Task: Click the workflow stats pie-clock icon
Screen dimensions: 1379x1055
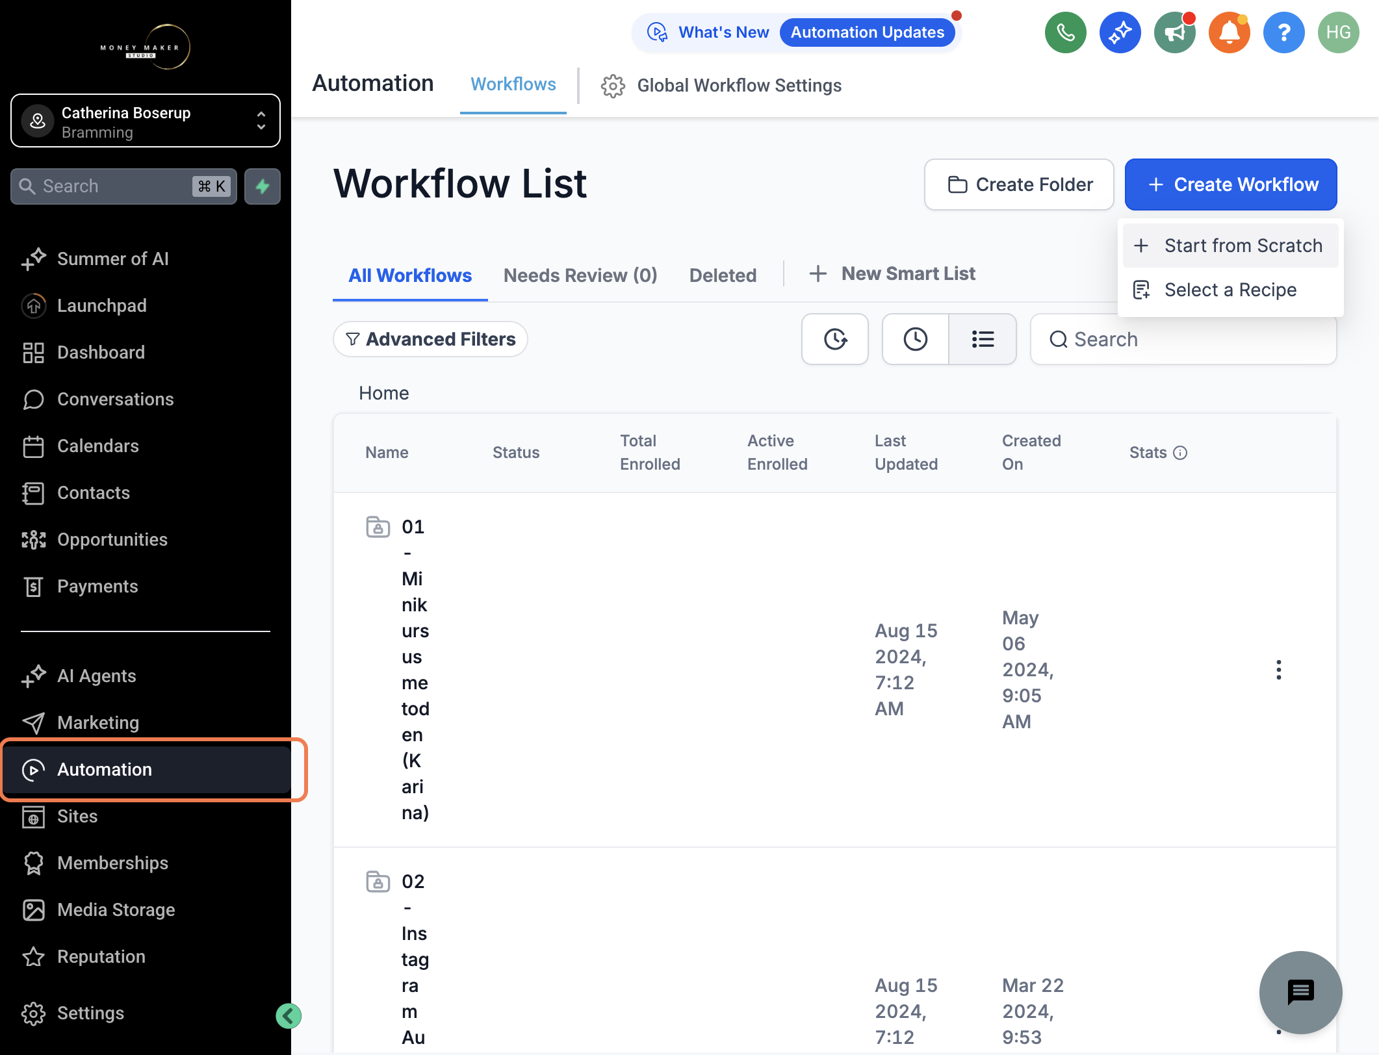Action: pyautogui.click(x=835, y=339)
